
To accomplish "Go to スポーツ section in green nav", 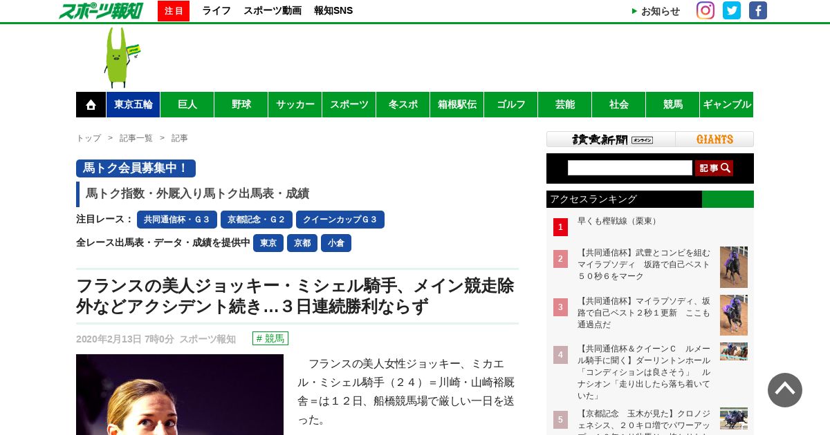I will (349, 104).
